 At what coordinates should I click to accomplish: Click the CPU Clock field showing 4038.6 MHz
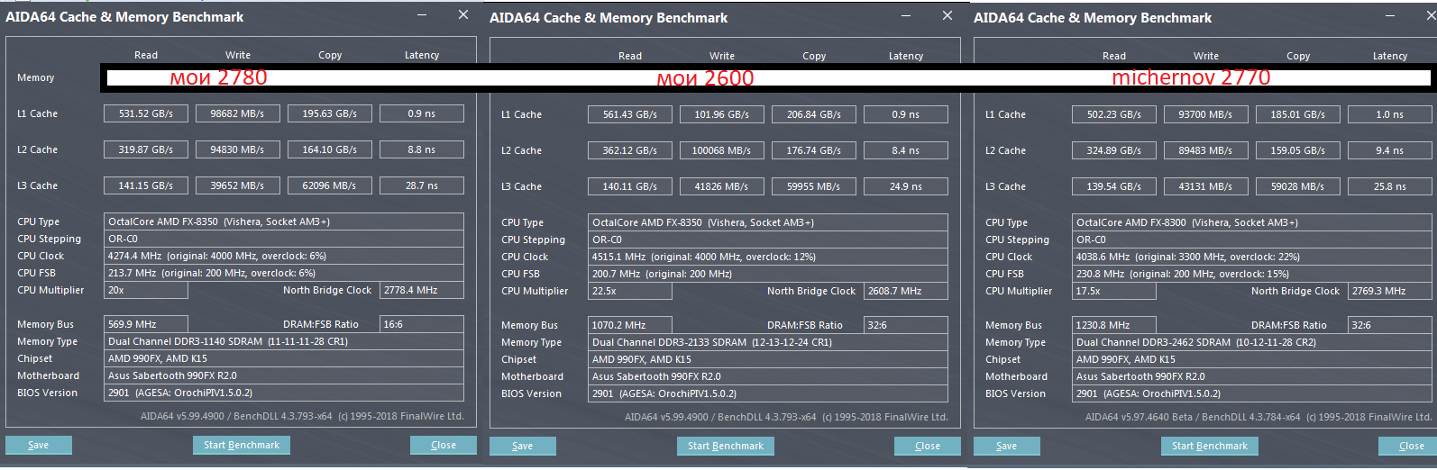click(1252, 257)
